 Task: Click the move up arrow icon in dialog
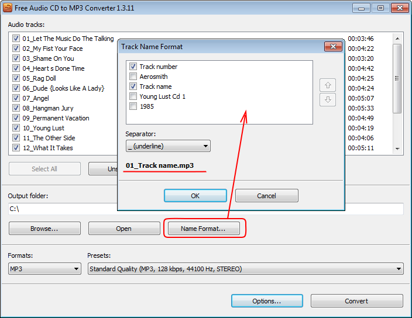point(327,85)
